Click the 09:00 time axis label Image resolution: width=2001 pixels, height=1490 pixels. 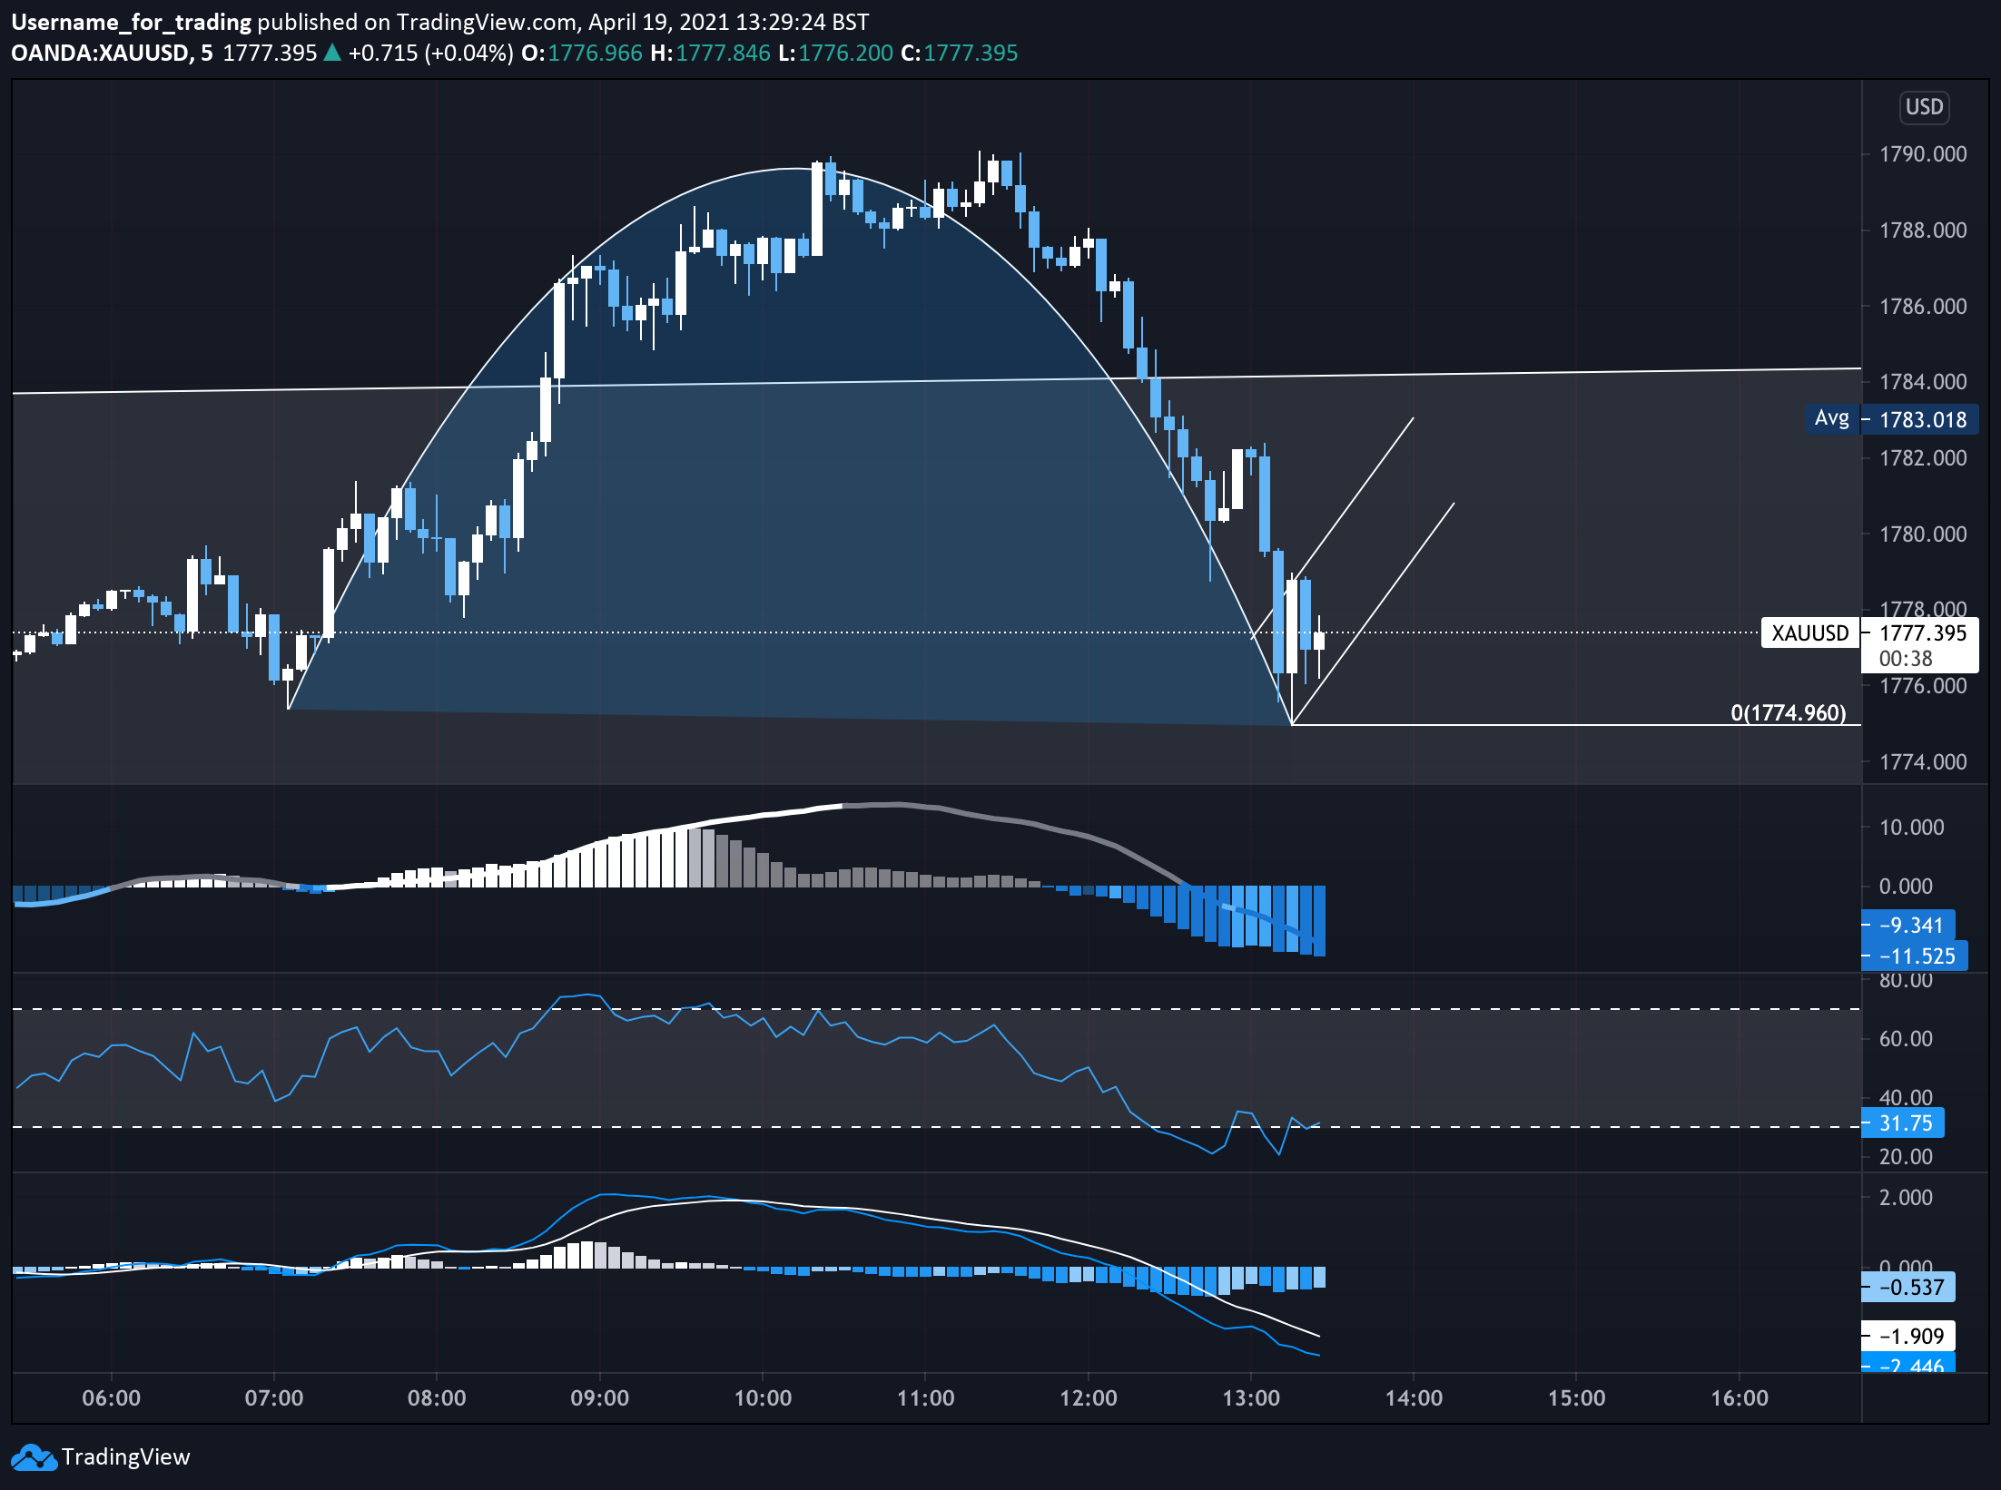[x=599, y=1398]
